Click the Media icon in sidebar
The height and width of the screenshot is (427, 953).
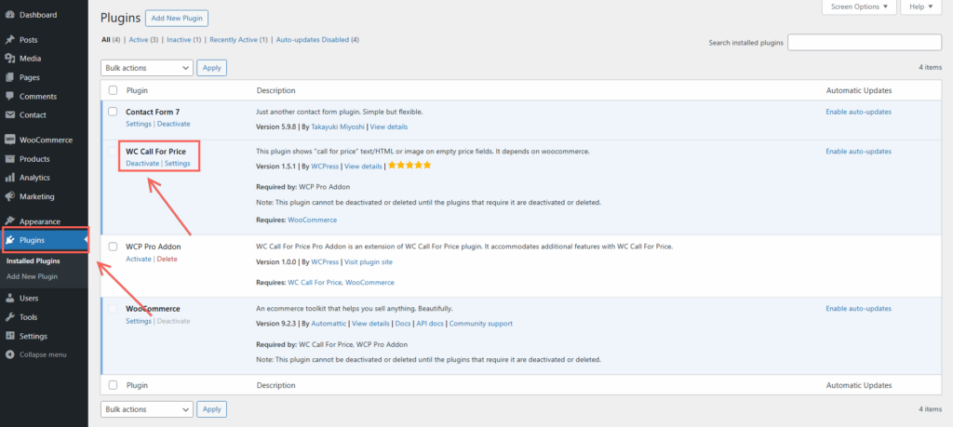9,59
